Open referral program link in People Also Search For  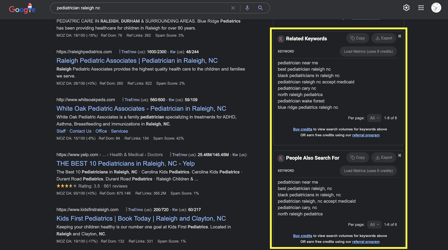[366, 242]
